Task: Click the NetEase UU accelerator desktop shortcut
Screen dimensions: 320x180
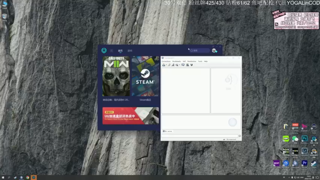Action: (x=314, y=139)
